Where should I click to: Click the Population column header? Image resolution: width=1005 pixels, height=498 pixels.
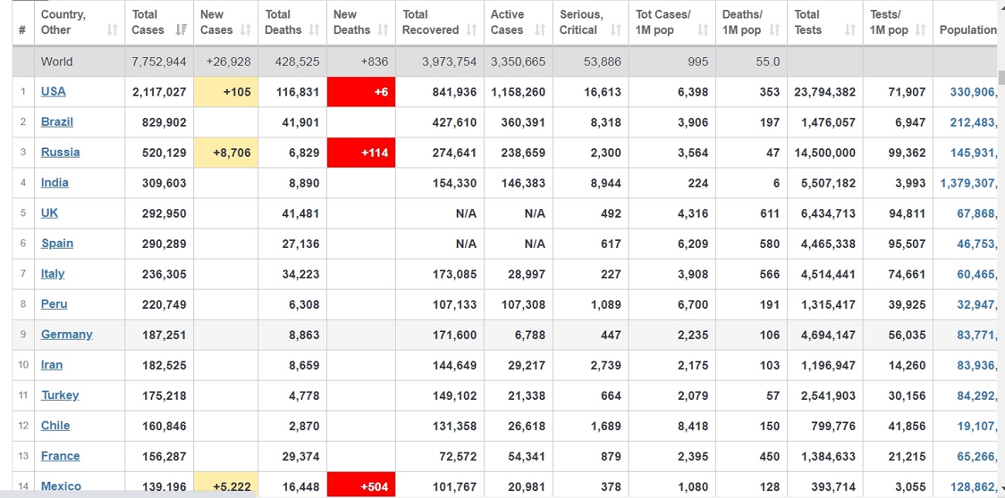(967, 30)
